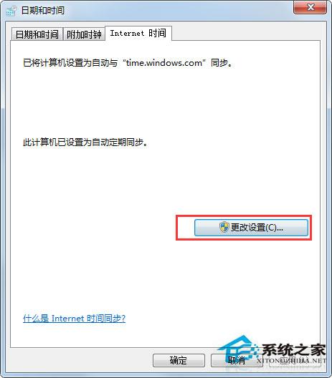Close the 日期和时间 dialog with X
This screenshot has height=378, width=332.
[310, 7]
